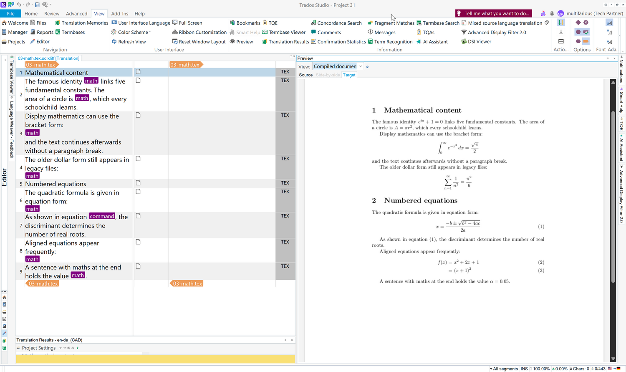The height and width of the screenshot is (372, 626).
Task: Go to the Welcome view
Action: tap(15, 23)
